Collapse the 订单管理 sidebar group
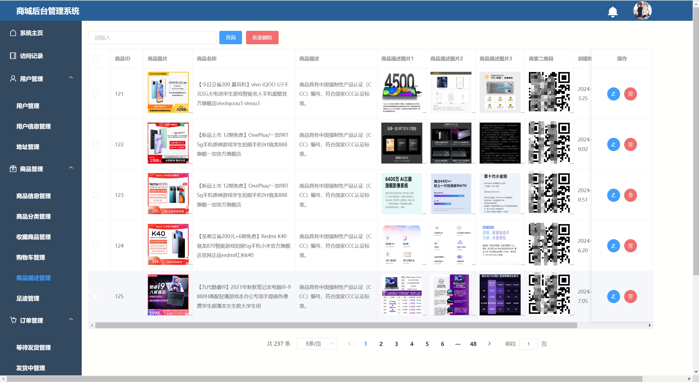 coord(71,319)
